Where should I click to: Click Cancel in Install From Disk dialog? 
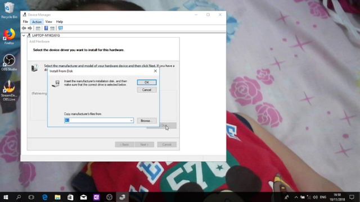tap(147, 90)
